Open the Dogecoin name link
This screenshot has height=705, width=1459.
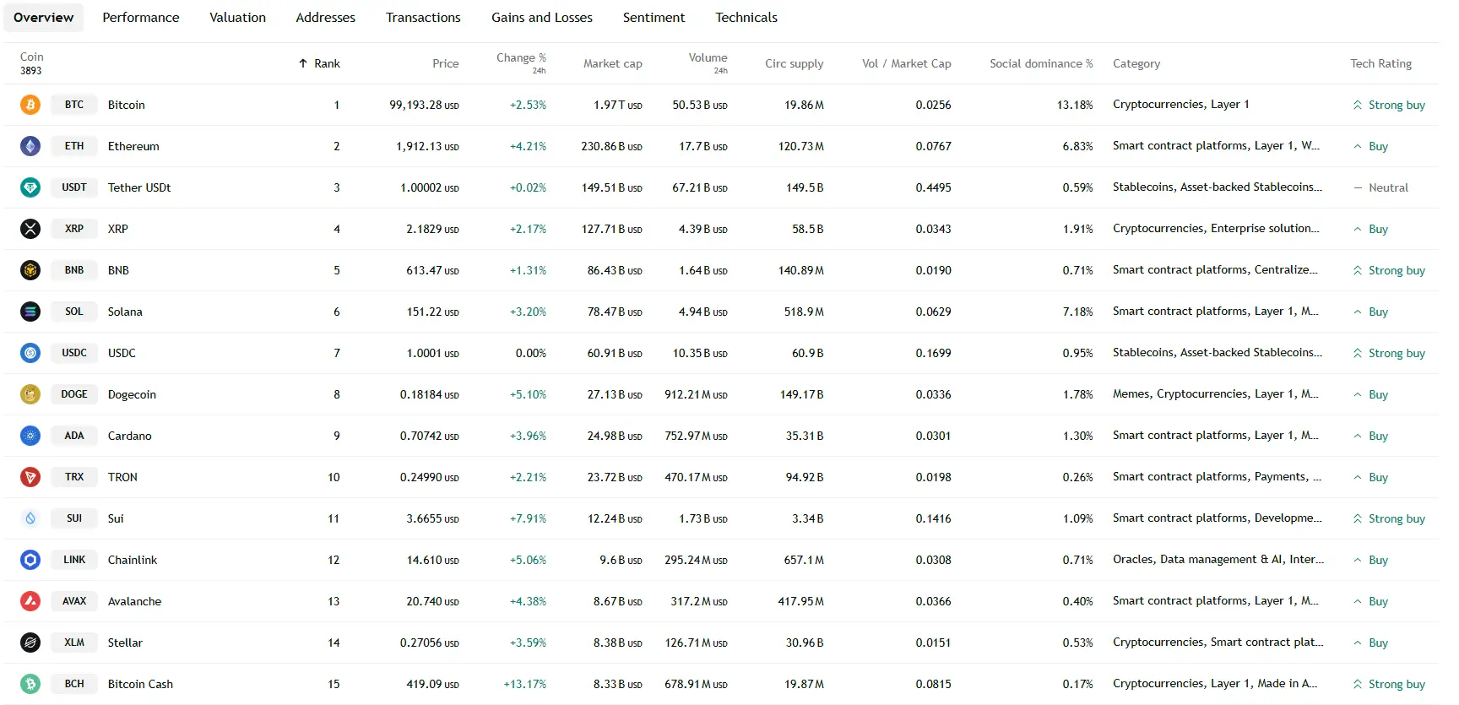click(132, 394)
